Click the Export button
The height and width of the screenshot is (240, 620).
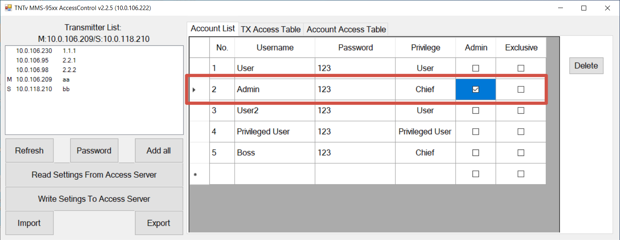click(x=159, y=223)
